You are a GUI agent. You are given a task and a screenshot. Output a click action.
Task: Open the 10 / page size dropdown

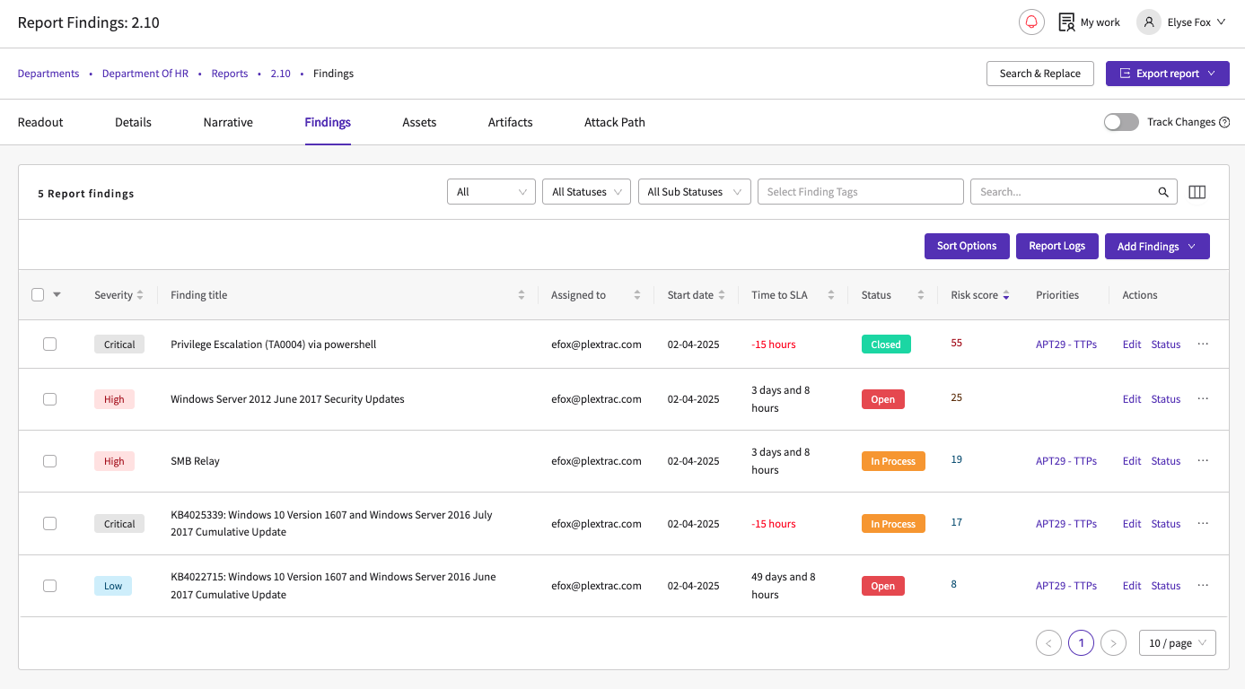pyautogui.click(x=1178, y=643)
